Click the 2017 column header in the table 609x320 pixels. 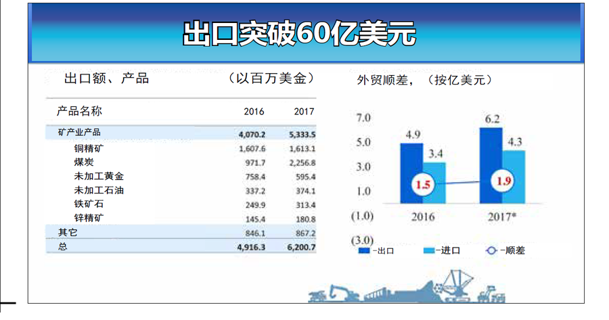304,112
